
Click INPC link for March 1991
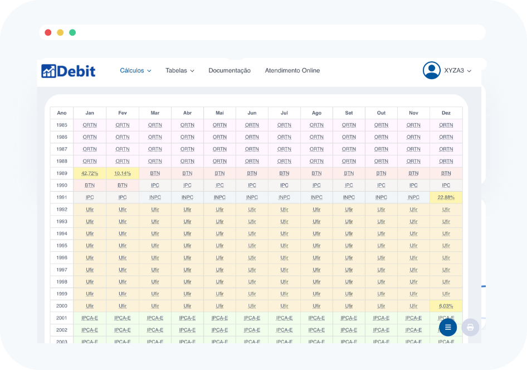coord(155,197)
